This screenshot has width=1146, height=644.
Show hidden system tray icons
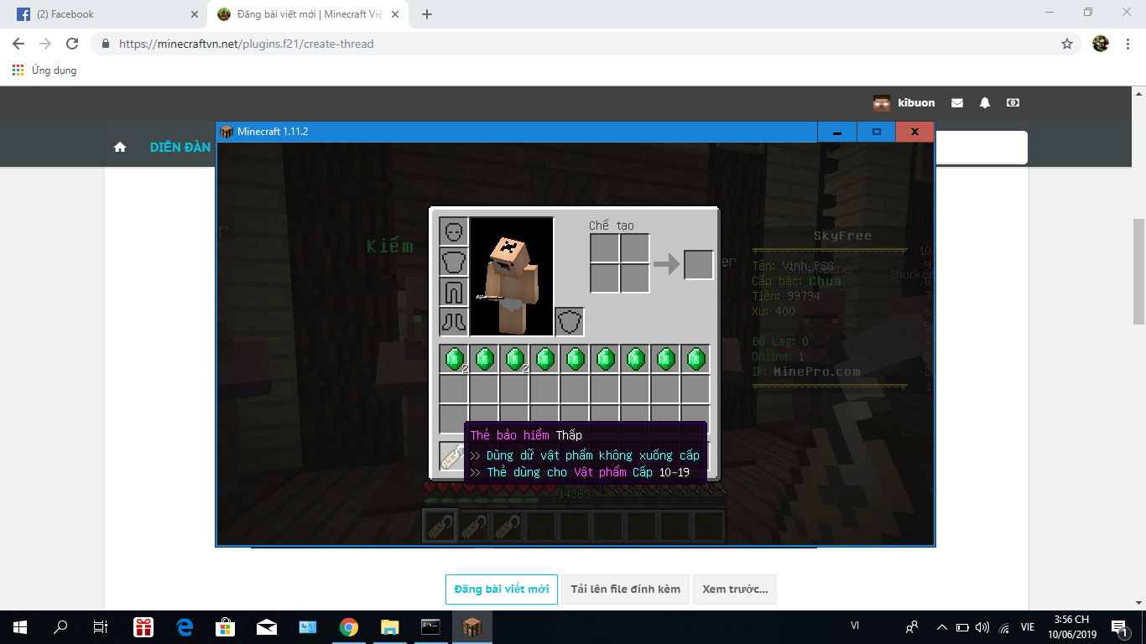click(941, 627)
